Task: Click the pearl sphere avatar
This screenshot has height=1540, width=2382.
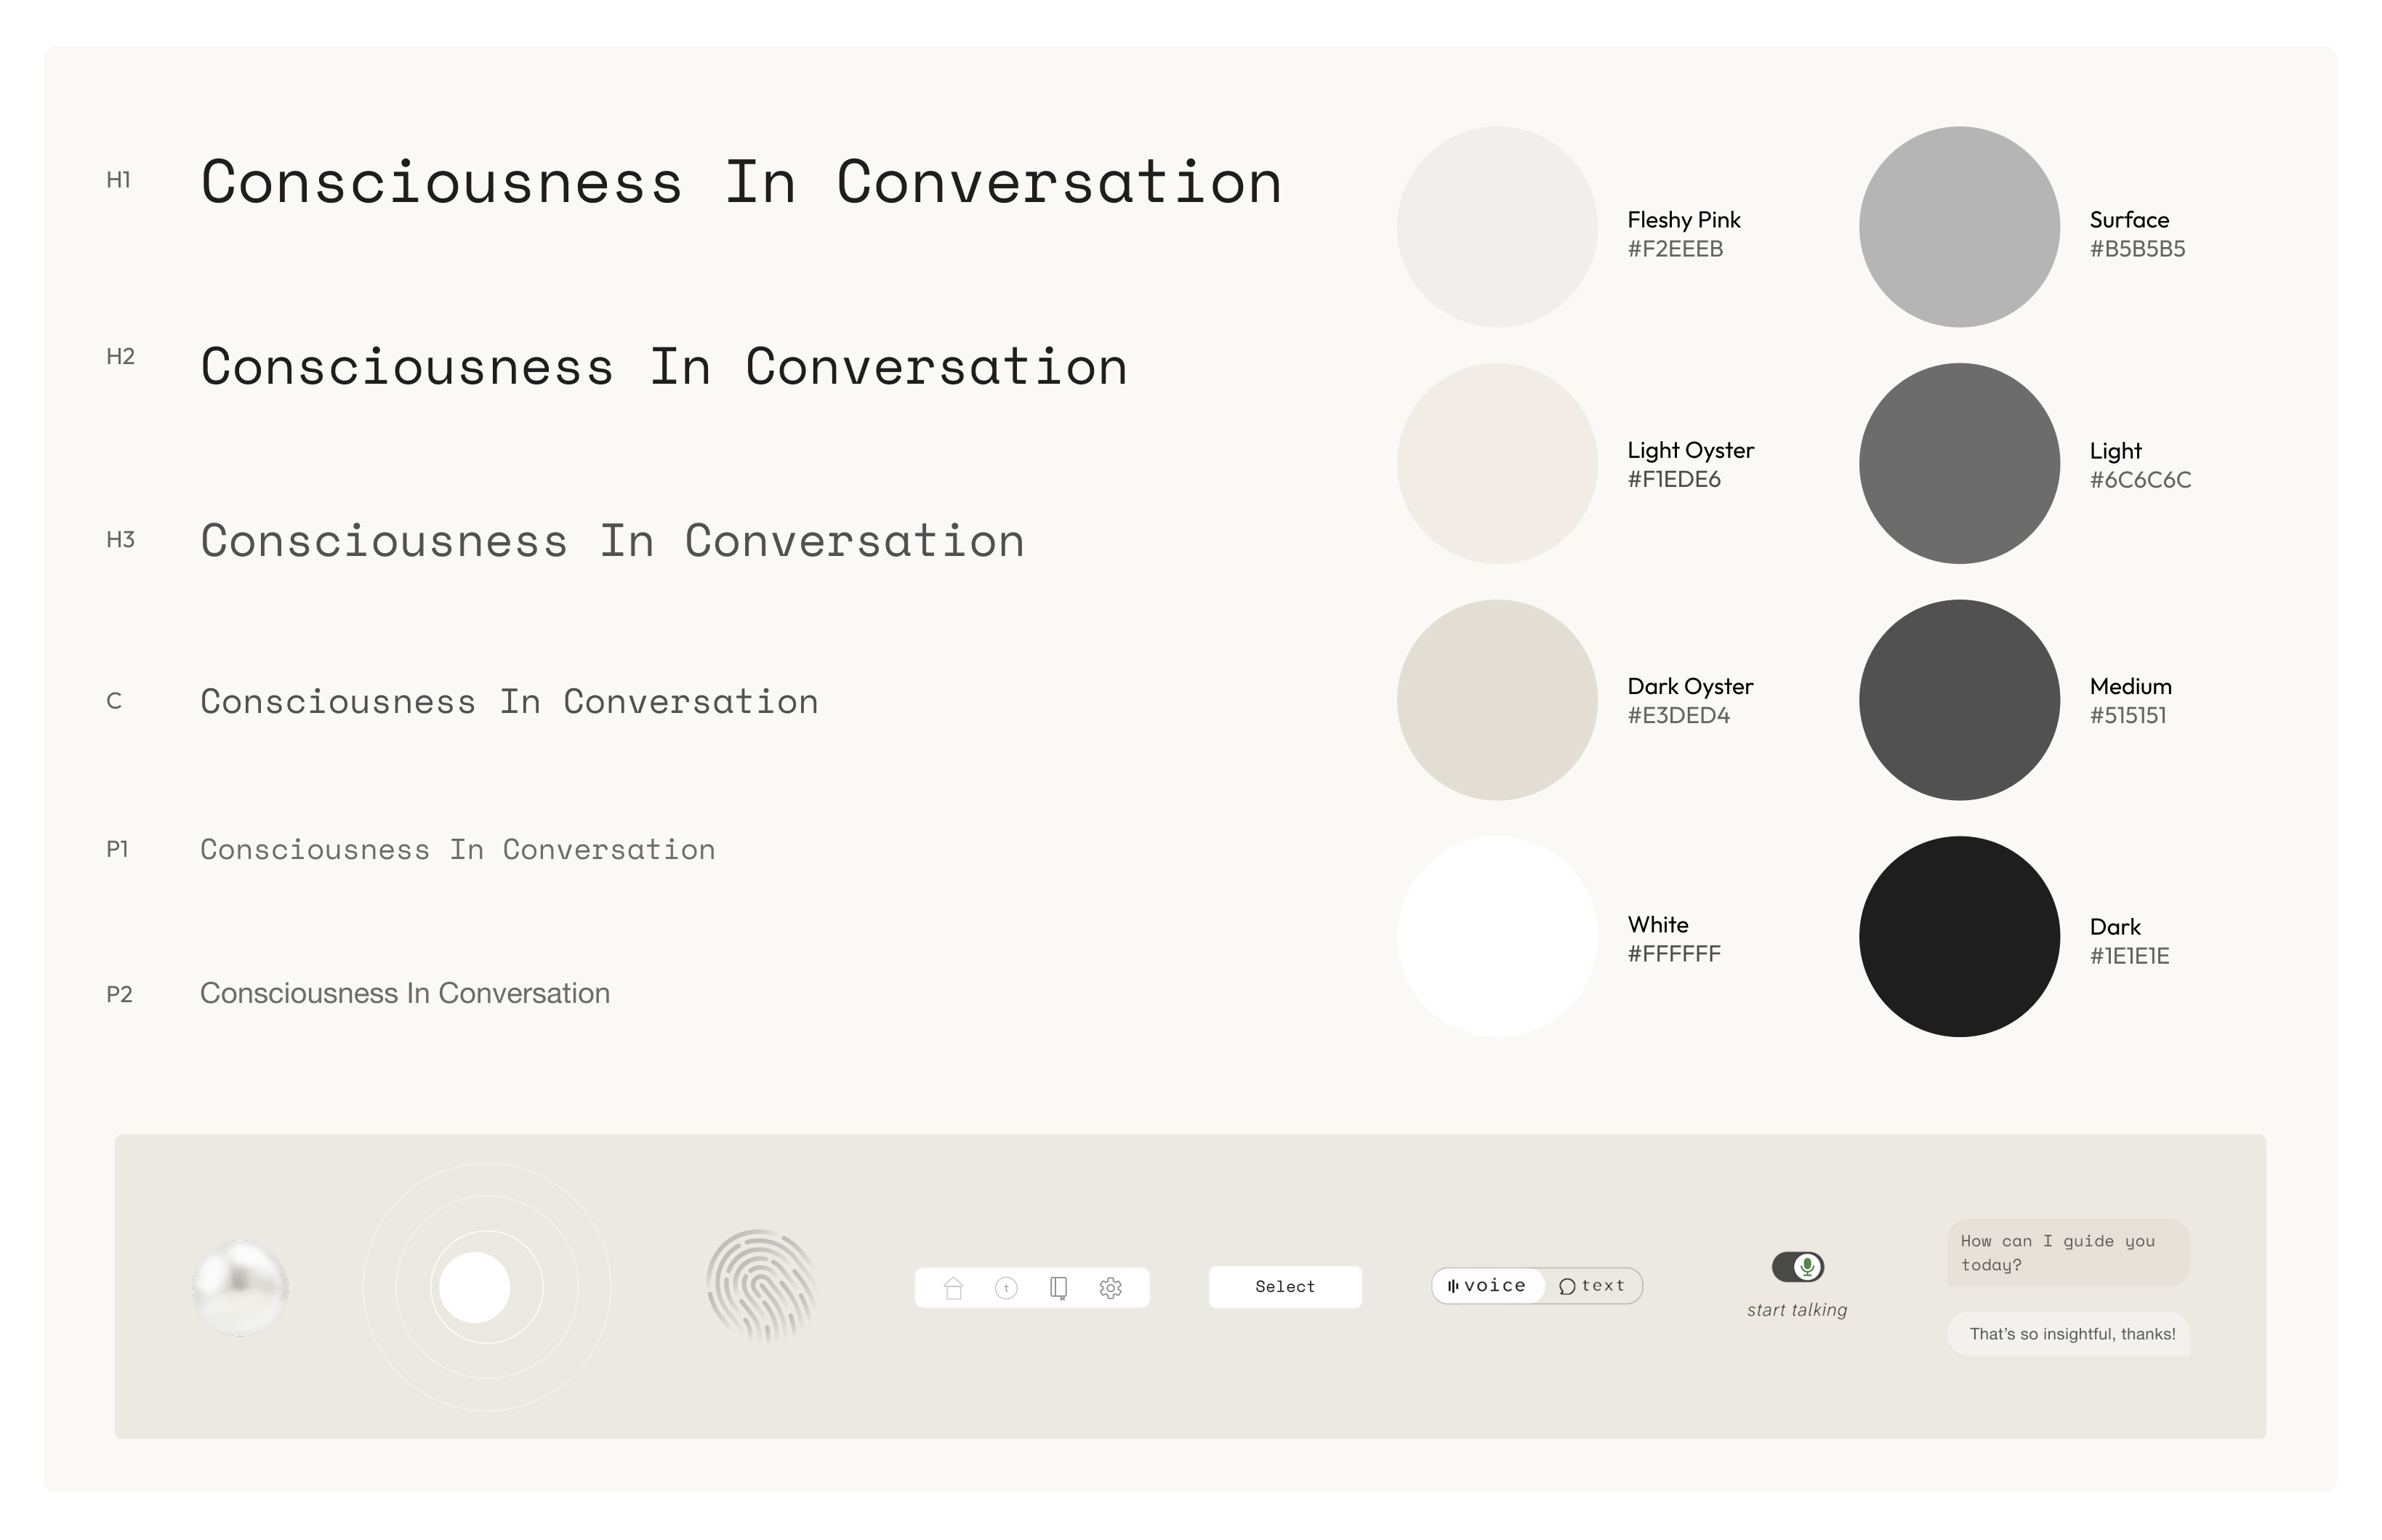Action: pyautogui.click(x=240, y=1287)
